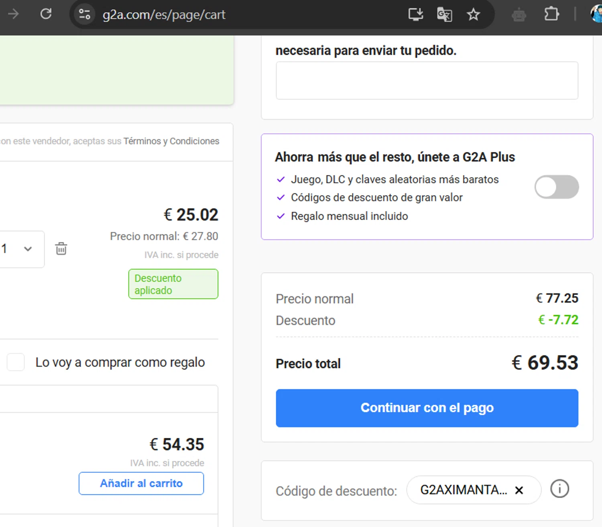Viewport: 602px width, 527px height.
Task: Check 'Lo voy a comprar como regalo'
Action: pyautogui.click(x=16, y=362)
